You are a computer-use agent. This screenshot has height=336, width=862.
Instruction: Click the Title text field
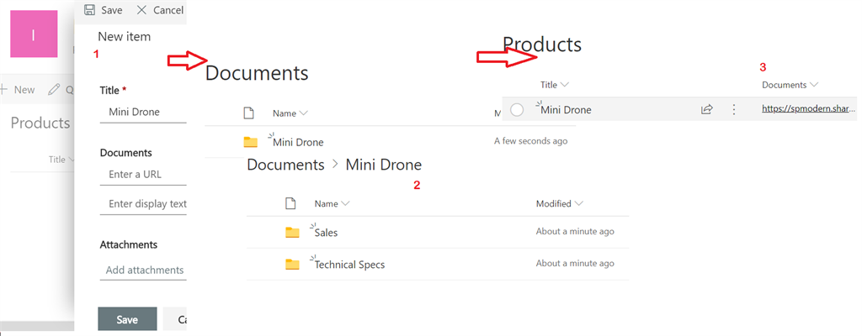[x=143, y=112]
